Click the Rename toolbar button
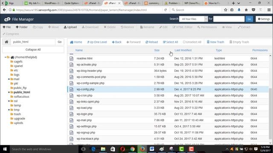Viewport: 273px width, 153px height. click(147, 27)
